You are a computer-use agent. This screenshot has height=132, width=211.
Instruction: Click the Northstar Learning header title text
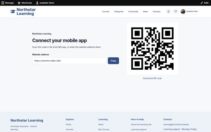(x=26, y=11)
